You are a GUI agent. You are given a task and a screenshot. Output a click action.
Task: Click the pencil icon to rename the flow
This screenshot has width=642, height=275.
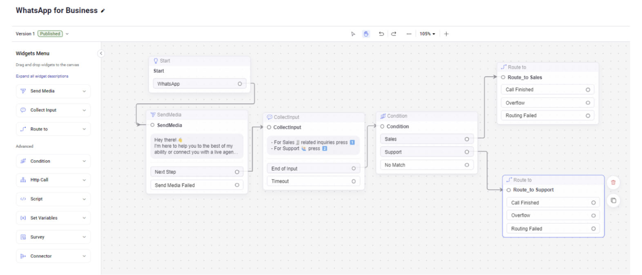(103, 11)
